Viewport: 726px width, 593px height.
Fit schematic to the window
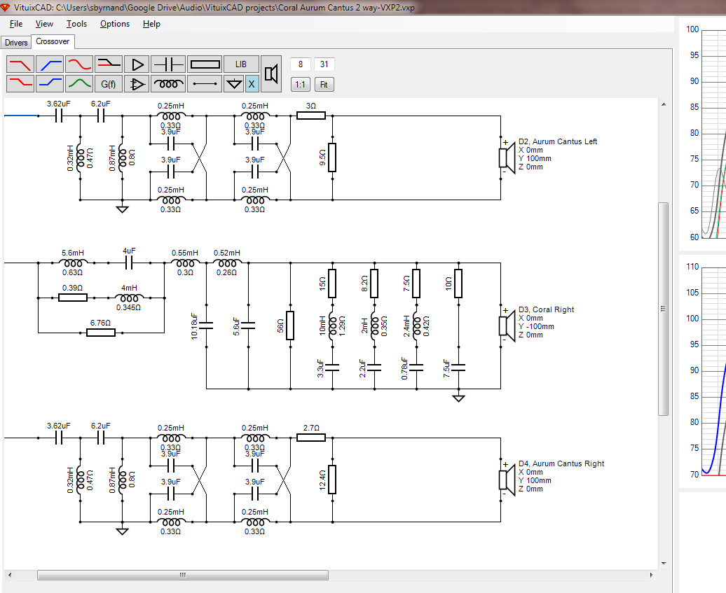click(x=324, y=85)
